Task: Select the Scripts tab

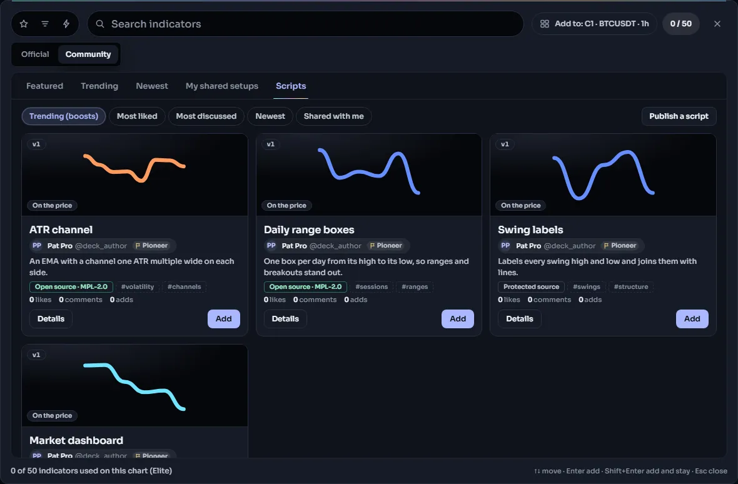Action: [x=291, y=86]
